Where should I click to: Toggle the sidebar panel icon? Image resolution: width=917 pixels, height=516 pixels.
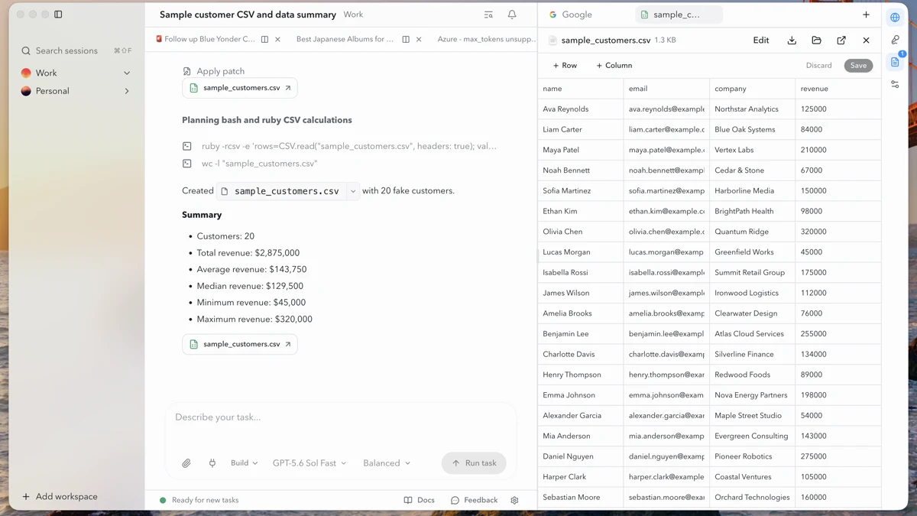[58, 15]
